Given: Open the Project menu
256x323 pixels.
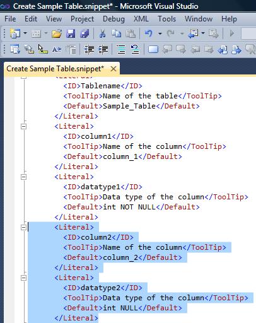Looking at the screenshot, I should tap(82, 19).
